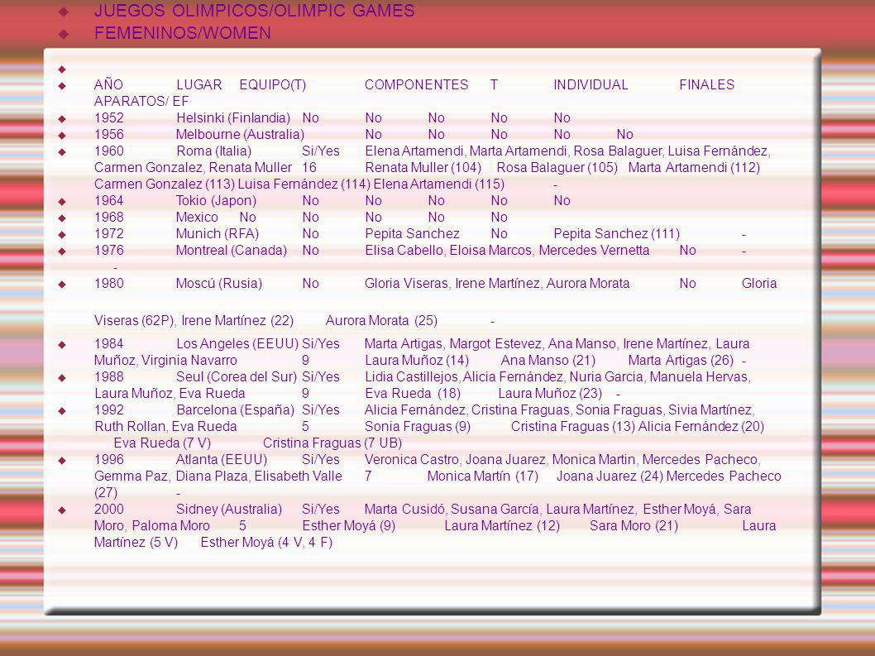The image size is (875, 656).
Task: Click the year '1992'
Action: tap(109, 410)
